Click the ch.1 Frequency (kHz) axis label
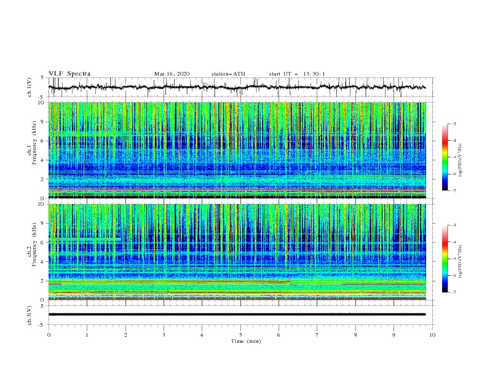This screenshot has width=487, height=376. click(31, 143)
